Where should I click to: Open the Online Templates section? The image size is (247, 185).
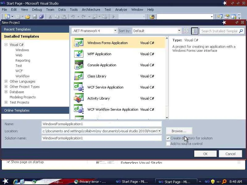coord(35,110)
